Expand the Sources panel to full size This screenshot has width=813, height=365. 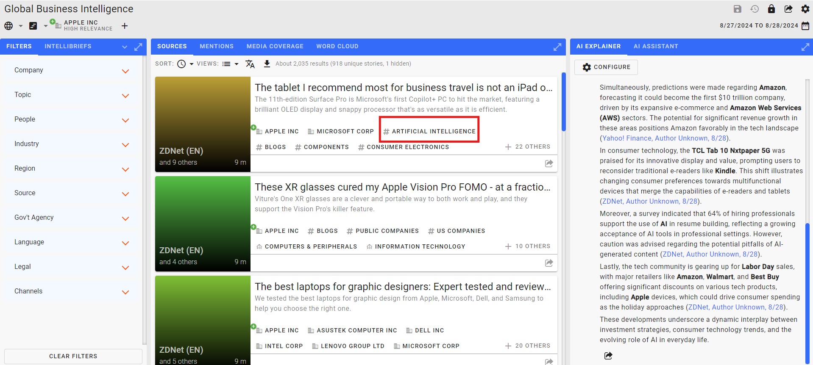[557, 47]
